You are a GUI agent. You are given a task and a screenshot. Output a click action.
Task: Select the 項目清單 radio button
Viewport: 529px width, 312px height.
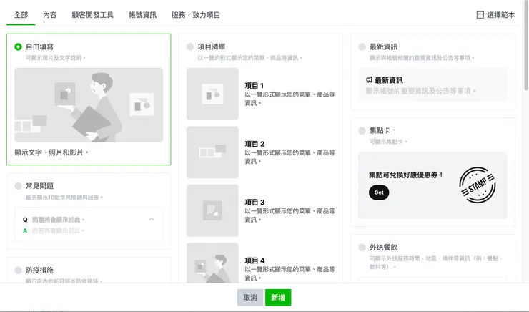[190, 47]
